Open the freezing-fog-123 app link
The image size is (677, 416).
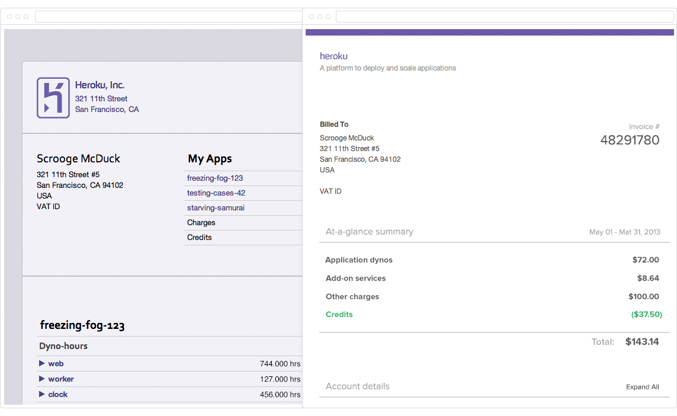pos(215,178)
